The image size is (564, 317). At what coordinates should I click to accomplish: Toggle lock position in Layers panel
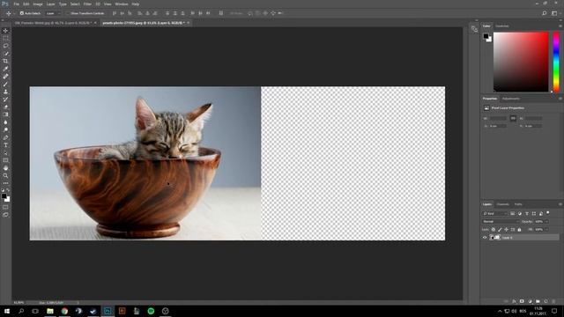tap(506, 229)
